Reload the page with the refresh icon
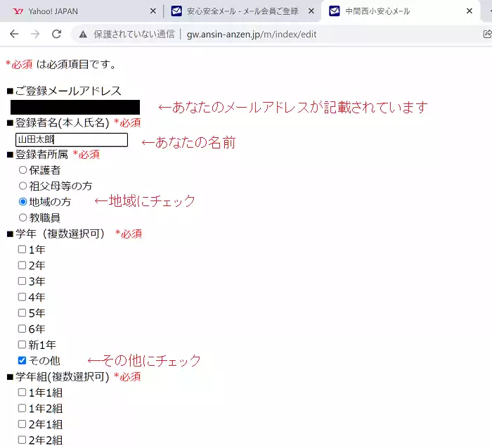The image size is (492, 446). coord(56,34)
